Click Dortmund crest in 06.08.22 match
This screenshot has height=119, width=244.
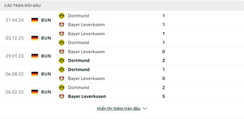(62, 70)
